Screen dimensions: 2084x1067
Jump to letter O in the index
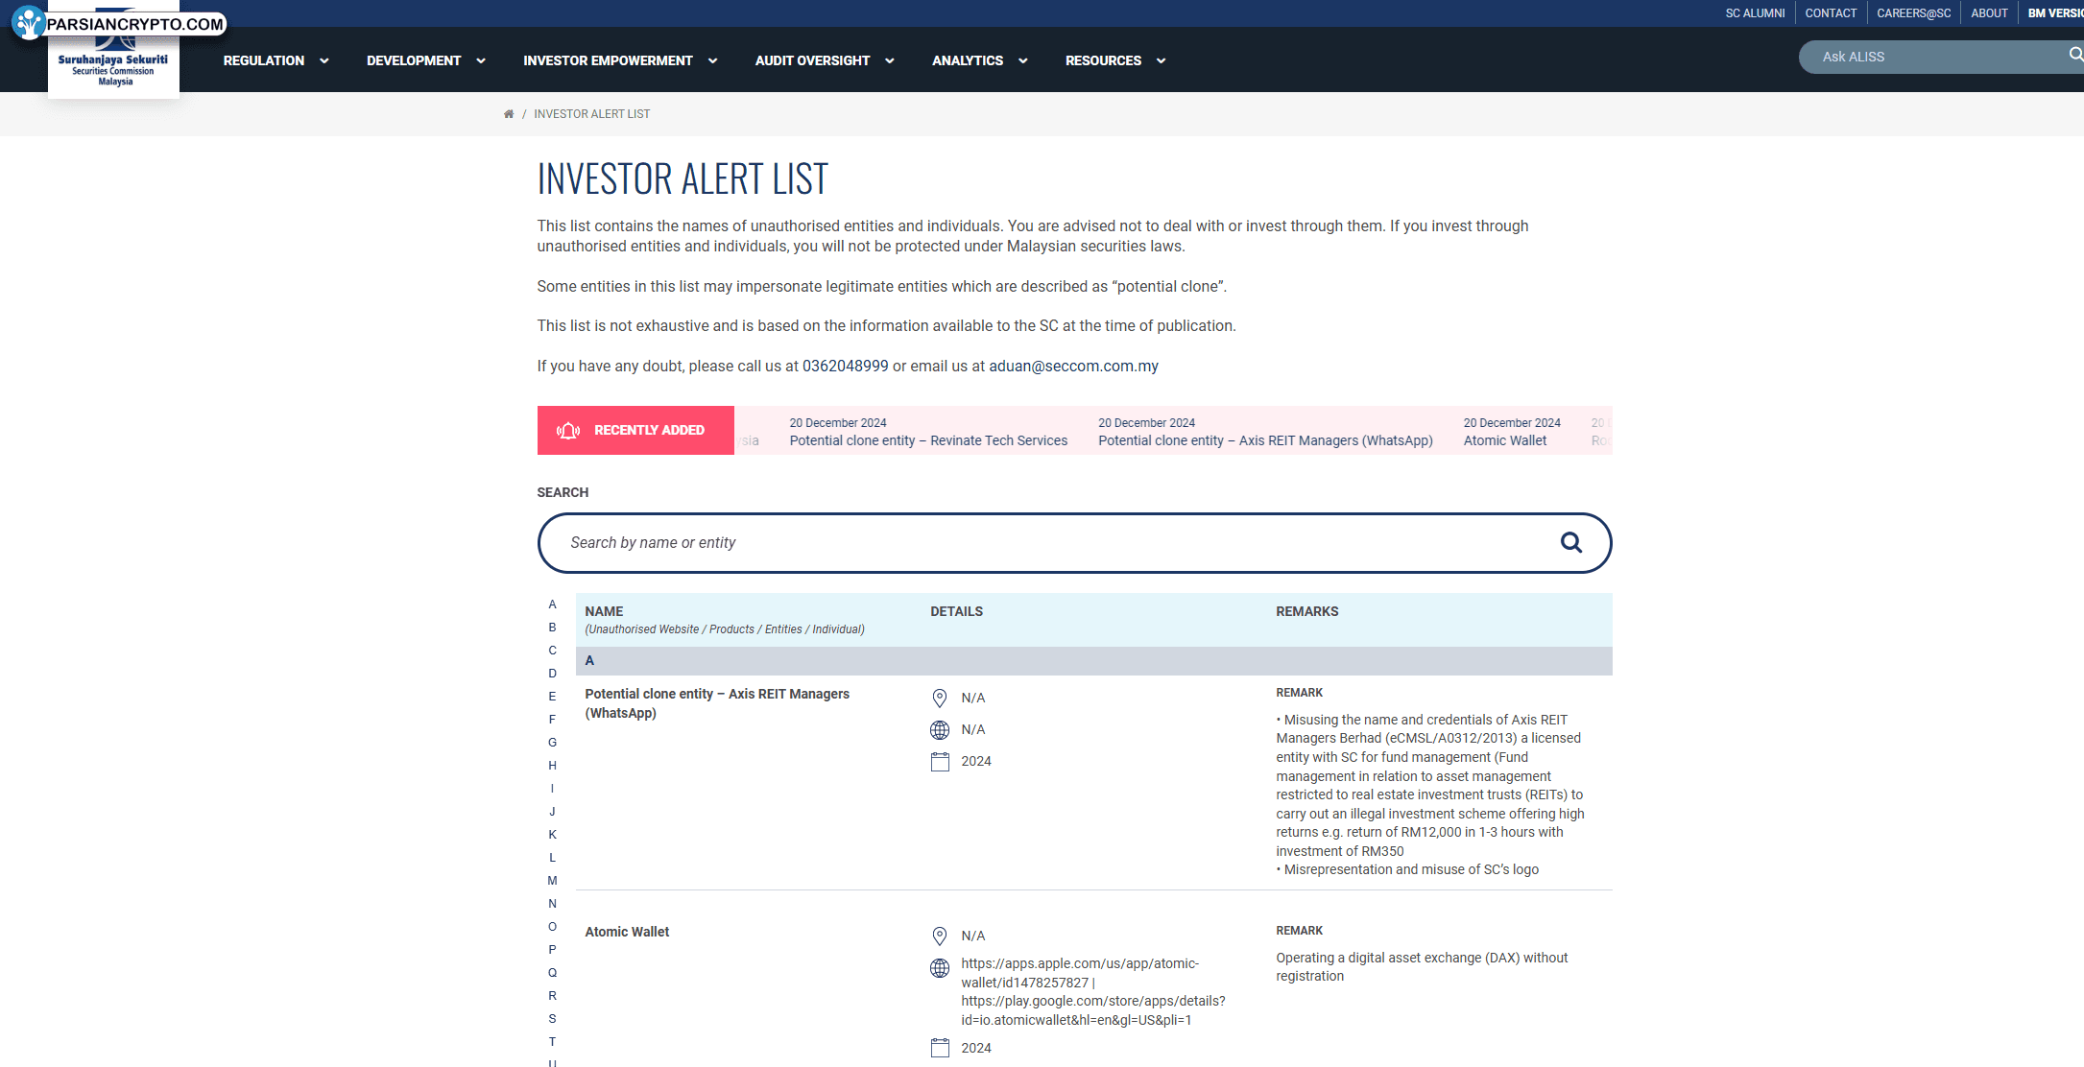tap(552, 927)
